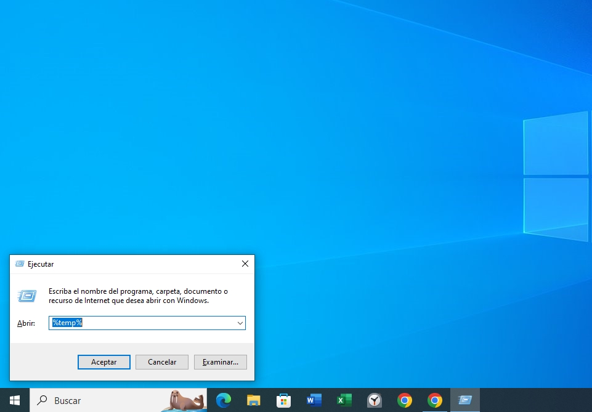Open the Examinar... file browser
This screenshot has height=412, width=592.
click(221, 362)
